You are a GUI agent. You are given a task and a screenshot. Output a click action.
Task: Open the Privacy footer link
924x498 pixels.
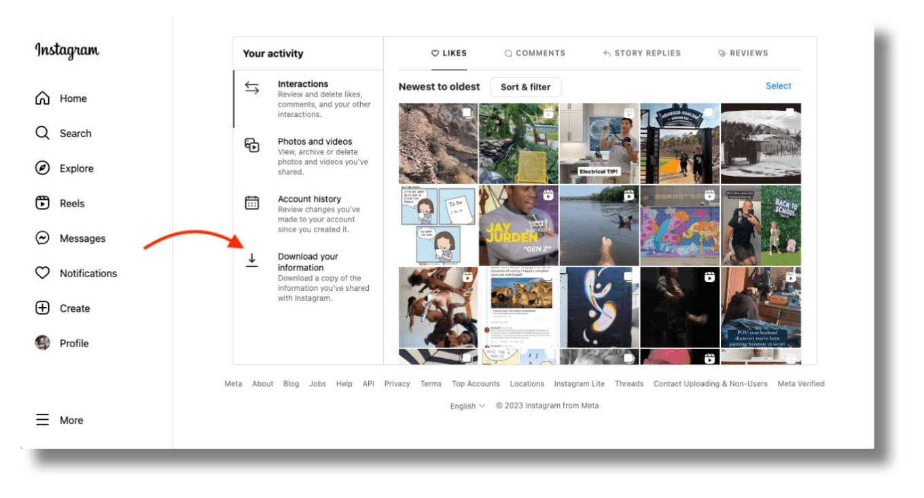tap(397, 384)
